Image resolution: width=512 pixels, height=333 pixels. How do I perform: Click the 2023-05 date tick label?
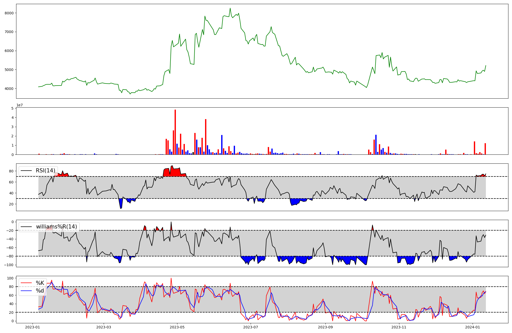(177, 327)
